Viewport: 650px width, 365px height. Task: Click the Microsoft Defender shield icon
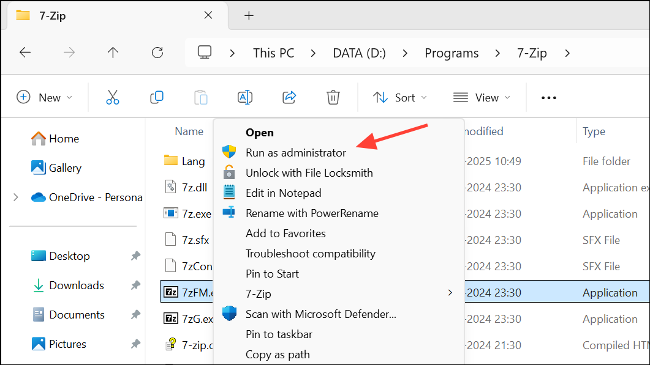pyautogui.click(x=229, y=313)
